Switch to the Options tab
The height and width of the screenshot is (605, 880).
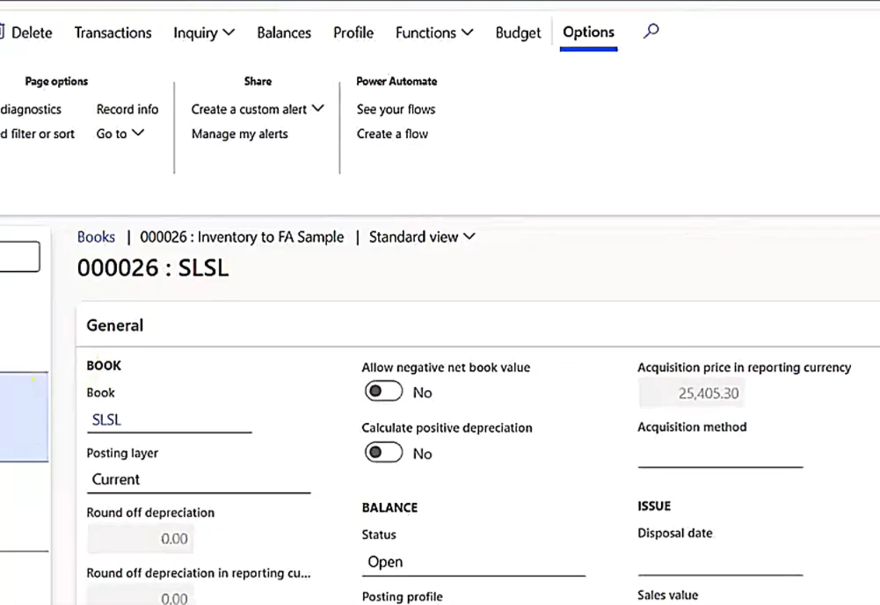[x=588, y=33]
